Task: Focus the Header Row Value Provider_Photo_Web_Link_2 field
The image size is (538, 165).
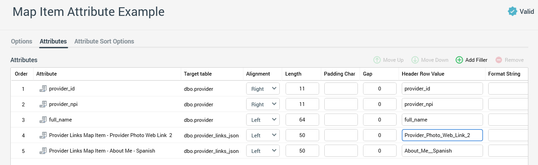Action: (x=442, y=135)
